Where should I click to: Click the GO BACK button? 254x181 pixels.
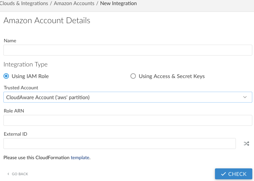coord(20,174)
